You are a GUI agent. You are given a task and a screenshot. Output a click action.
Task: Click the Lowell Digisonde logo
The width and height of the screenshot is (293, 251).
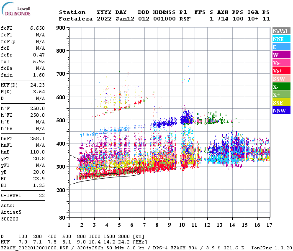[x=16, y=9]
